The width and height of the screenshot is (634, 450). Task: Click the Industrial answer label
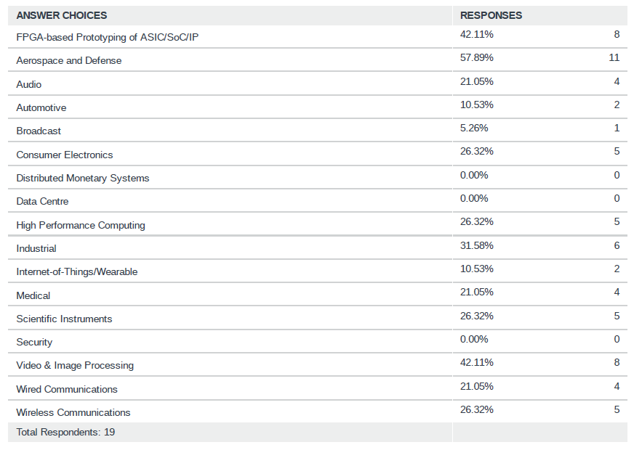click(36, 248)
